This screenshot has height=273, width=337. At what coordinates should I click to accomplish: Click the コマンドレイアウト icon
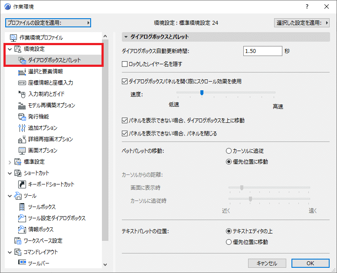tap(18, 252)
